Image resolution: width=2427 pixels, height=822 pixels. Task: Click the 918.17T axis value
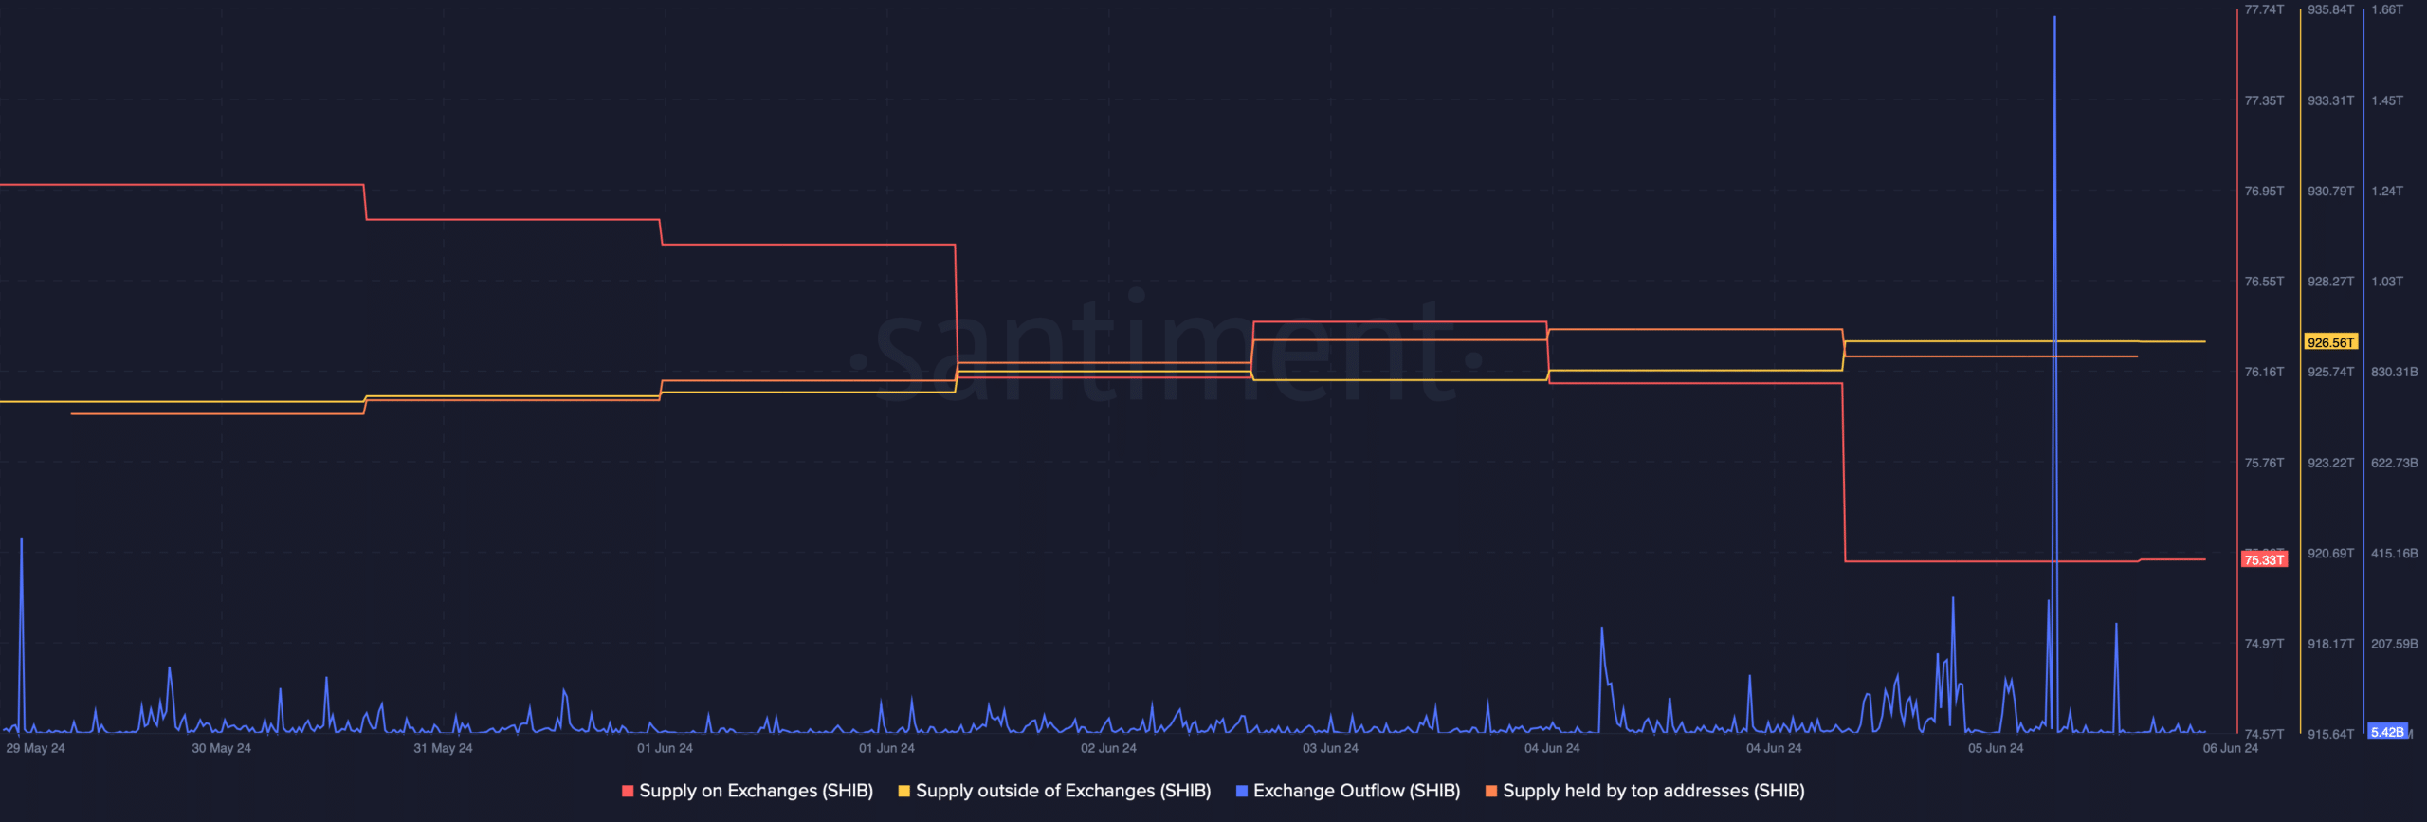tap(2330, 644)
